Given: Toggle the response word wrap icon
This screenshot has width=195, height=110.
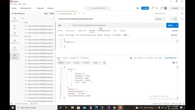Looking at the screenshot, I should click(x=104, y=63).
